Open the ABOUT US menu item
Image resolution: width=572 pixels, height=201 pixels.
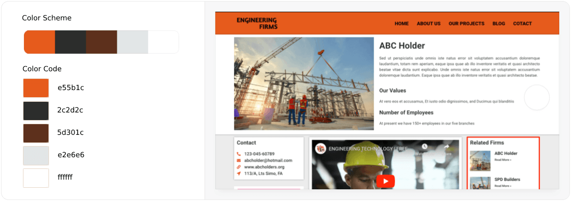pos(429,23)
